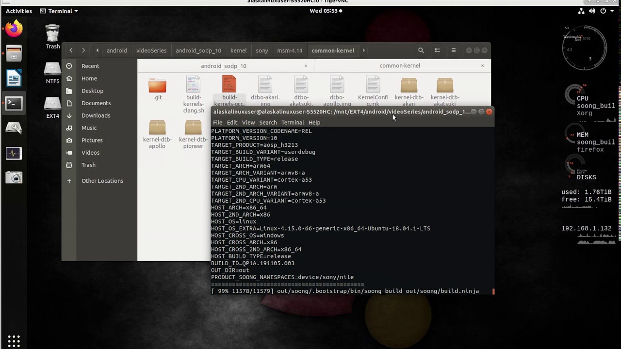Select the Terminal icon in the dock
Image resolution: width=621 pixels, height=349 pixels.
[x=14, y=103]
